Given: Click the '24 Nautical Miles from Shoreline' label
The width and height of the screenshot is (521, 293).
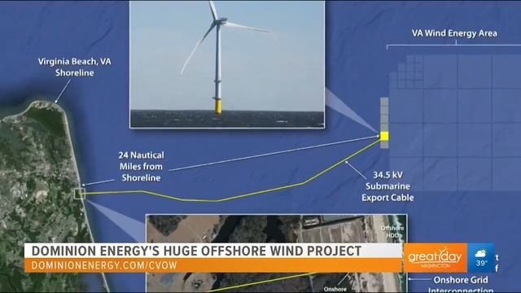Looking at the screenshot, I should coord(141,166).
